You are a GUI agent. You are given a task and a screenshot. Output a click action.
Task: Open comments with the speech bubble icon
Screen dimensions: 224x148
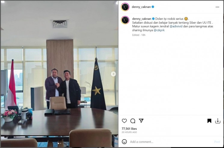pos(133,121)
